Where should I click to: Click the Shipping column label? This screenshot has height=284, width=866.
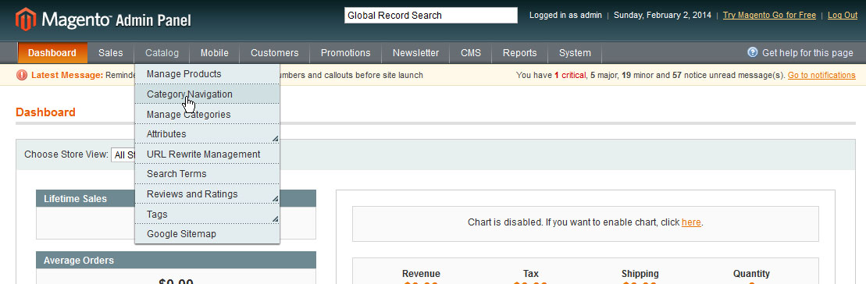[x=640, y=274]
